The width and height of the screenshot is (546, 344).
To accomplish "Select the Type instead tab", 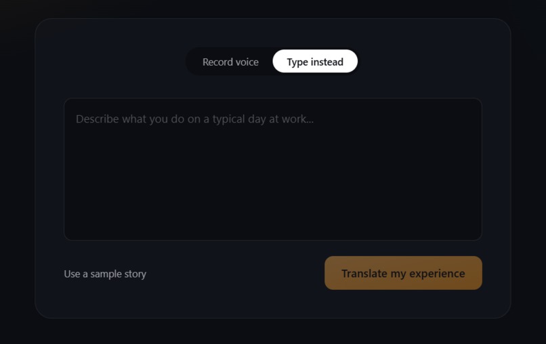I will [x=315, y=61].
